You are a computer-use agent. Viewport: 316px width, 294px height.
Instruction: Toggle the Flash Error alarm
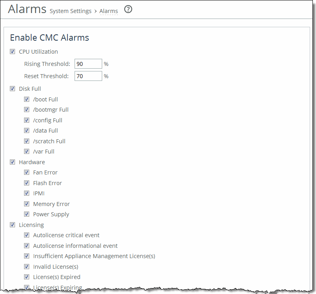(26, 183)
